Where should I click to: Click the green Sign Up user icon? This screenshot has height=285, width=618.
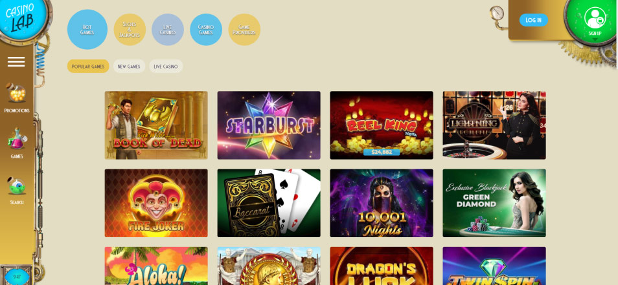[x=595, y=19]
